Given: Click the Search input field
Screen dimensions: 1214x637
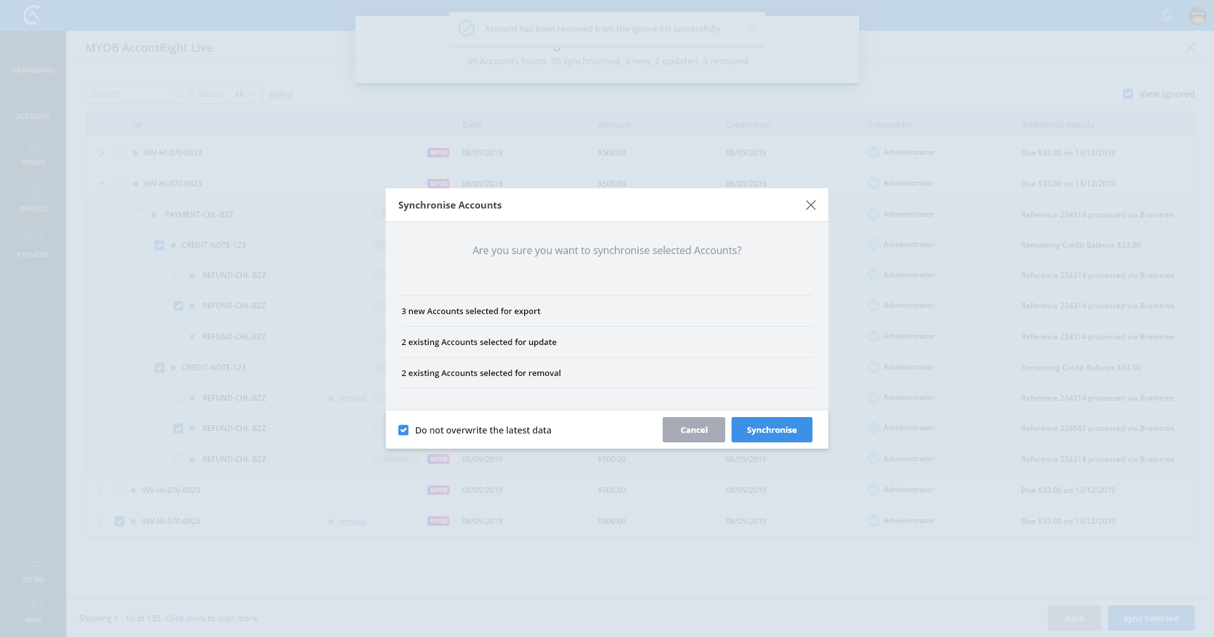Looking at the screenshot, I should click(x=133, y=94).
